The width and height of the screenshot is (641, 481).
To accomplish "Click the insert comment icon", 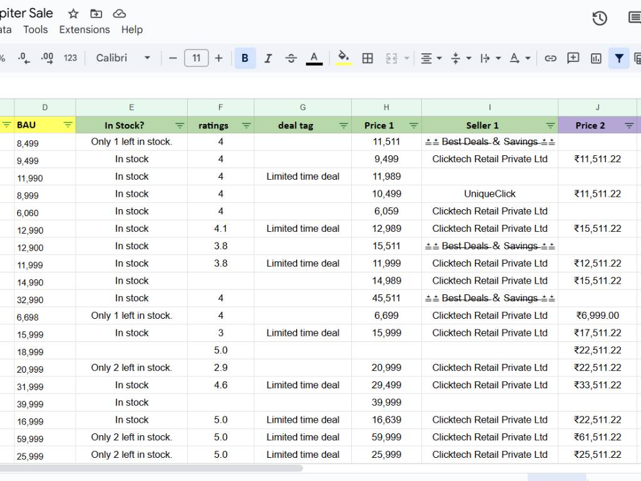I will pyautogui.click(x=573, y=58).
